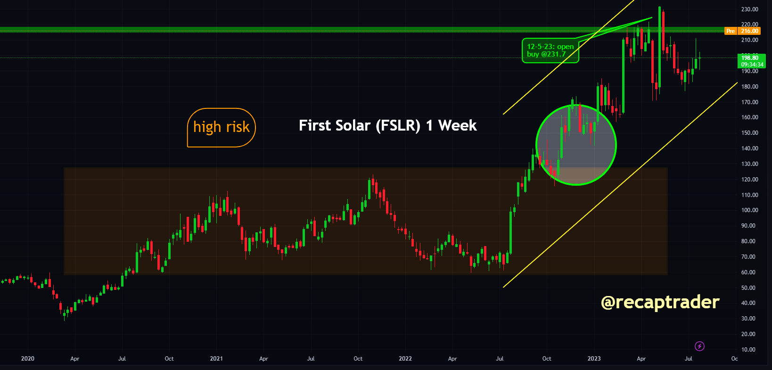Click the 2020 label on time axis
The height and width of the screenshot is (370, 772).
[28, 359]
